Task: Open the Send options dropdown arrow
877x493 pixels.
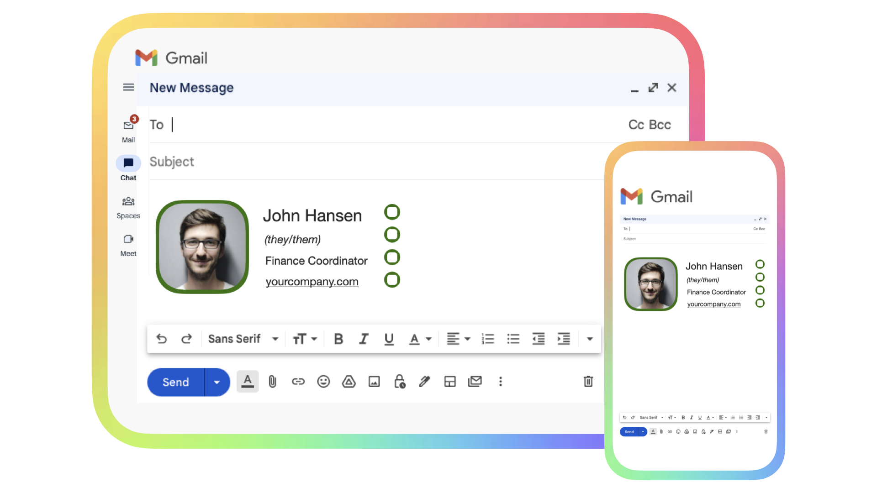Action: (x=217, y=382)
